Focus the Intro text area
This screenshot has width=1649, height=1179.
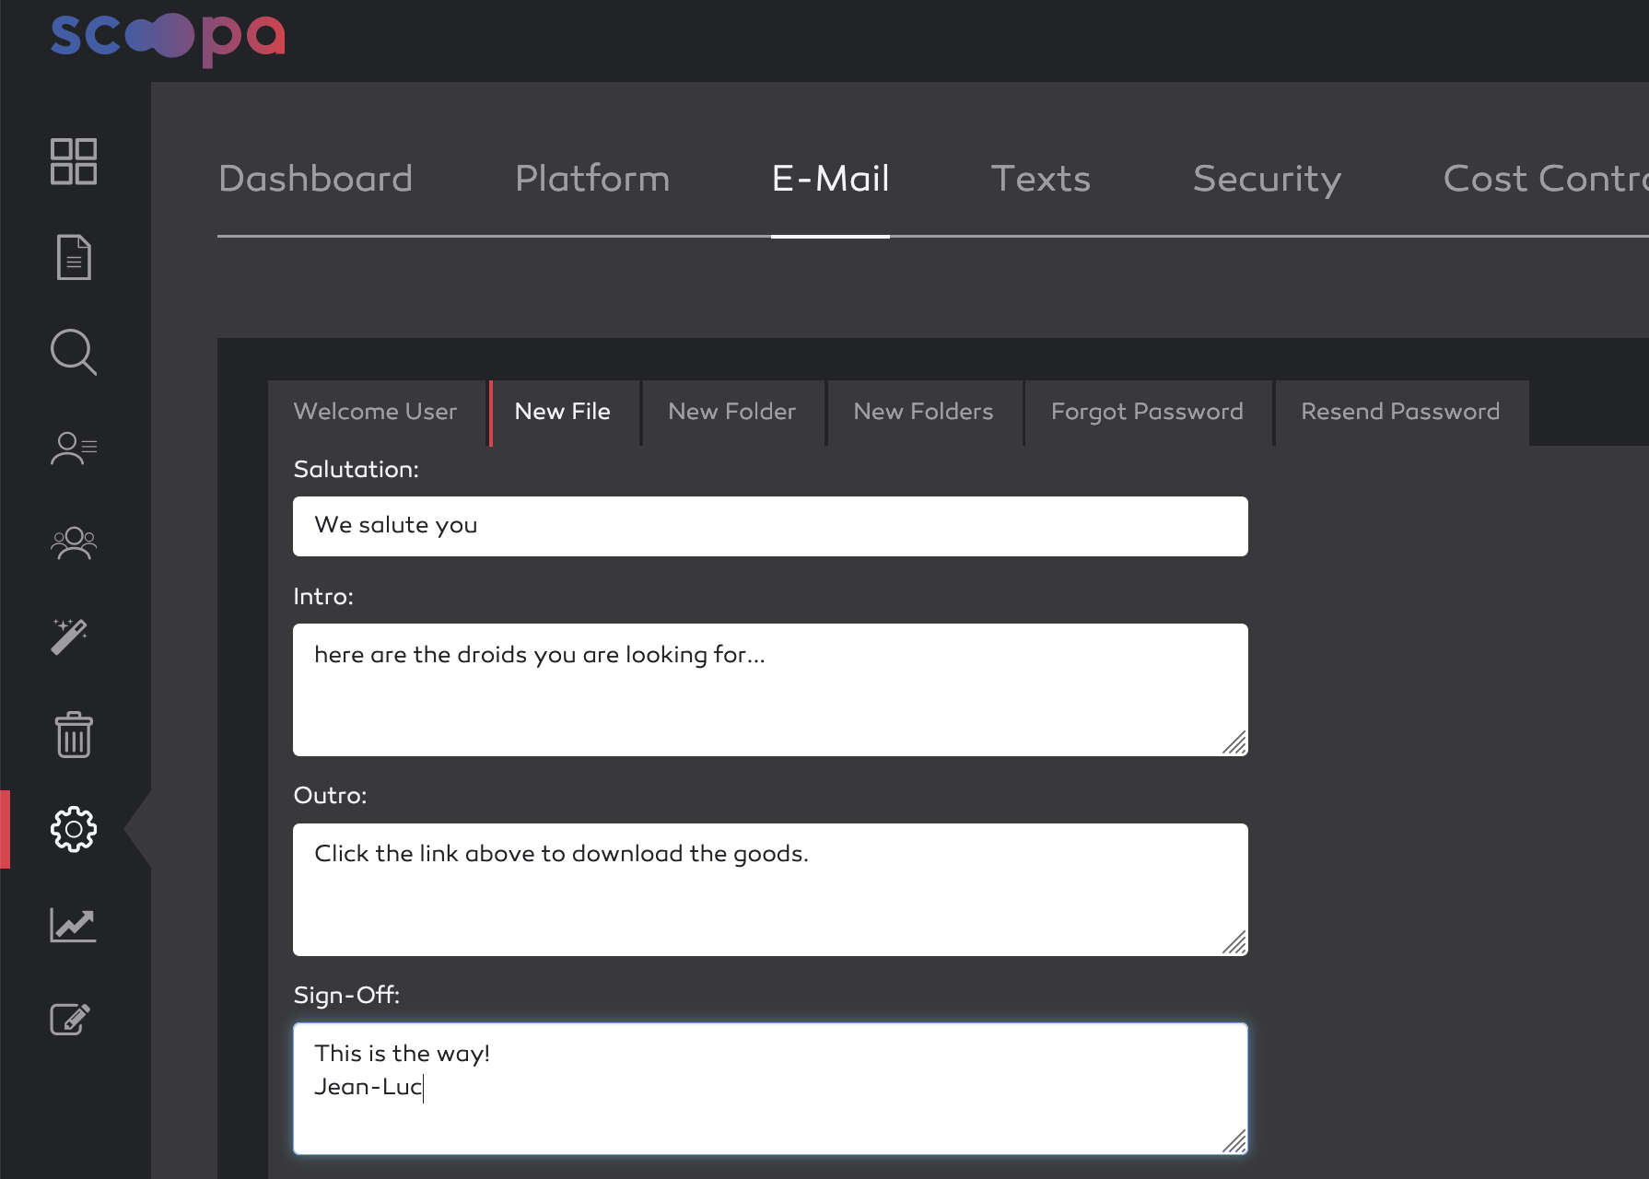(770, 690)
